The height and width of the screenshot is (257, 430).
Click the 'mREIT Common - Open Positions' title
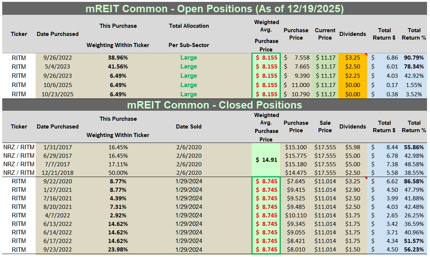click(x=215, y=9)
